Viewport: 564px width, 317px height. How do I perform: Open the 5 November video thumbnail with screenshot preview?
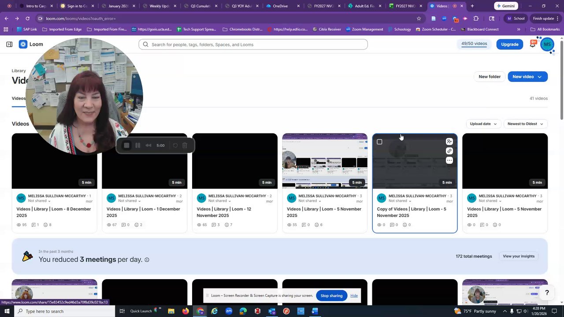pos(325,161)
